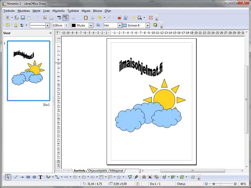251x188 pixels.
Task: Click the Print icon
Action: coord(51,18)
